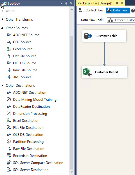Click the 'OLE DB Source' text label
135x175 pixels.
[24, 63]
